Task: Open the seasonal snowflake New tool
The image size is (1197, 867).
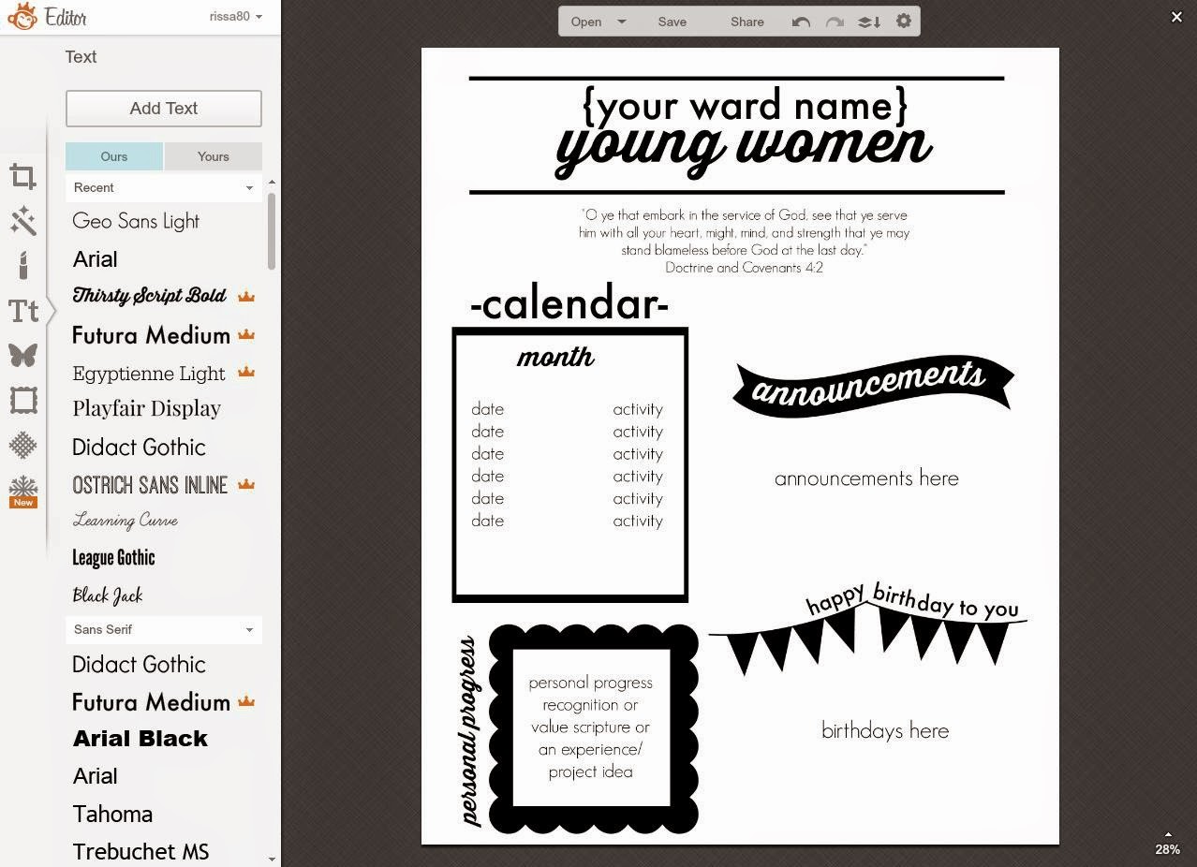Action: pos(23,491)
